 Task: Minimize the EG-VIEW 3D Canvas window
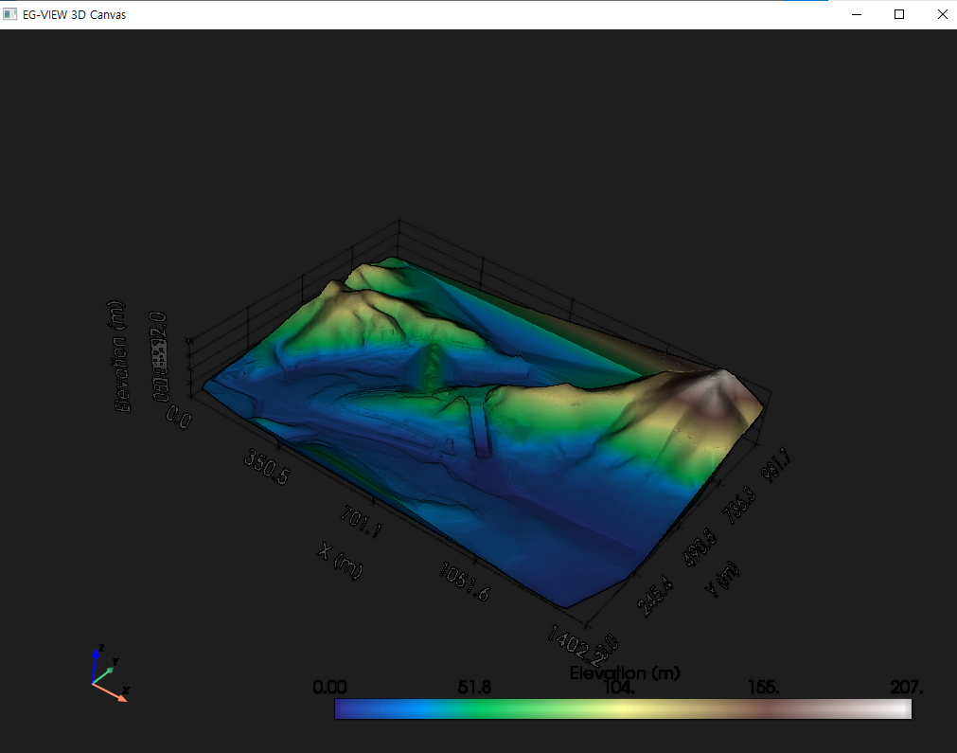pyautogui.click(x=857, y=14)
